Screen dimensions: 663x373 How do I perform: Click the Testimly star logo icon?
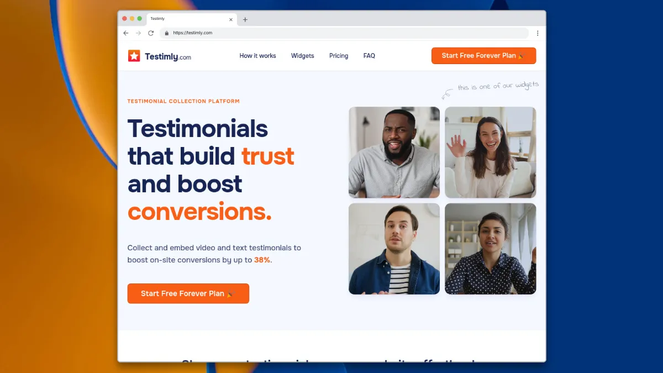click(x=134, y=56)
